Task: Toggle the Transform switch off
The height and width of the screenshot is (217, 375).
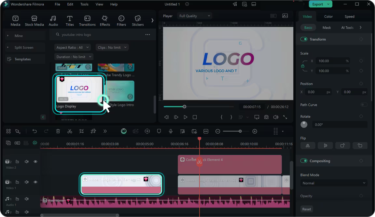Action: click(304, 39)
